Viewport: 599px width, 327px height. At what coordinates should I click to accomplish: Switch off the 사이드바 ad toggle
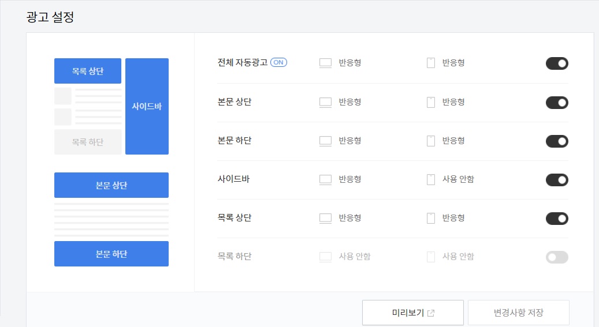(x=557, y=180)
